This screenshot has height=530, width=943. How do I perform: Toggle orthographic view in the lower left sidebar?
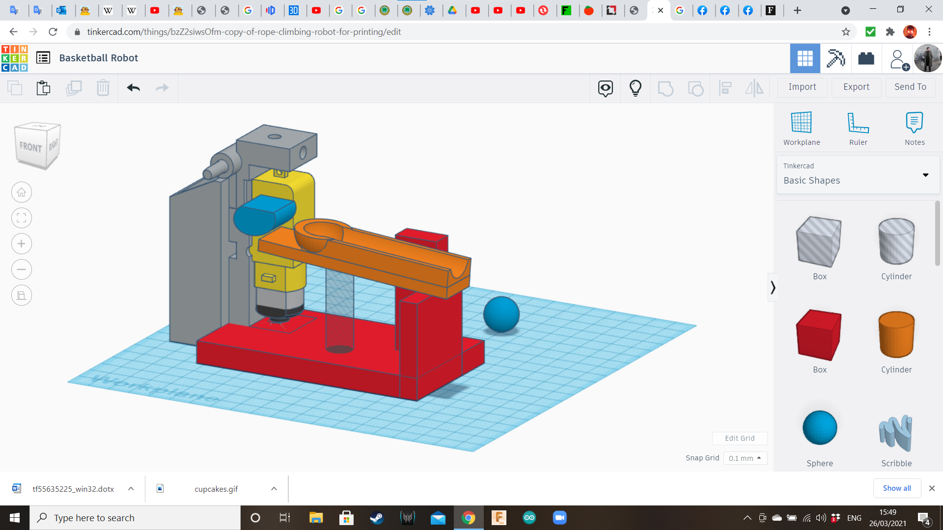pos(21,295)
